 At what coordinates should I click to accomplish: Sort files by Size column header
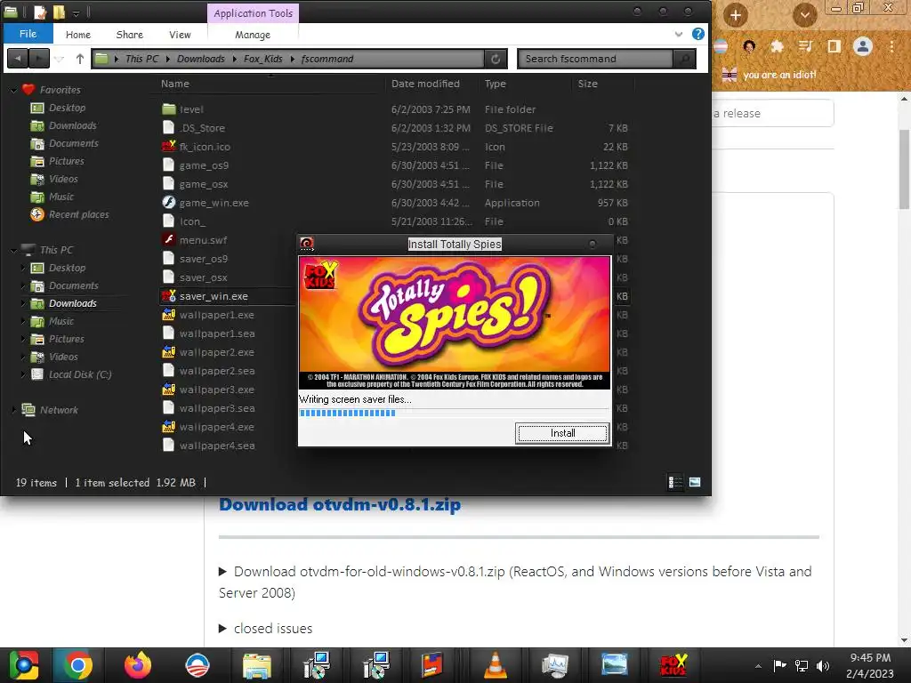(x=587, y=84)
